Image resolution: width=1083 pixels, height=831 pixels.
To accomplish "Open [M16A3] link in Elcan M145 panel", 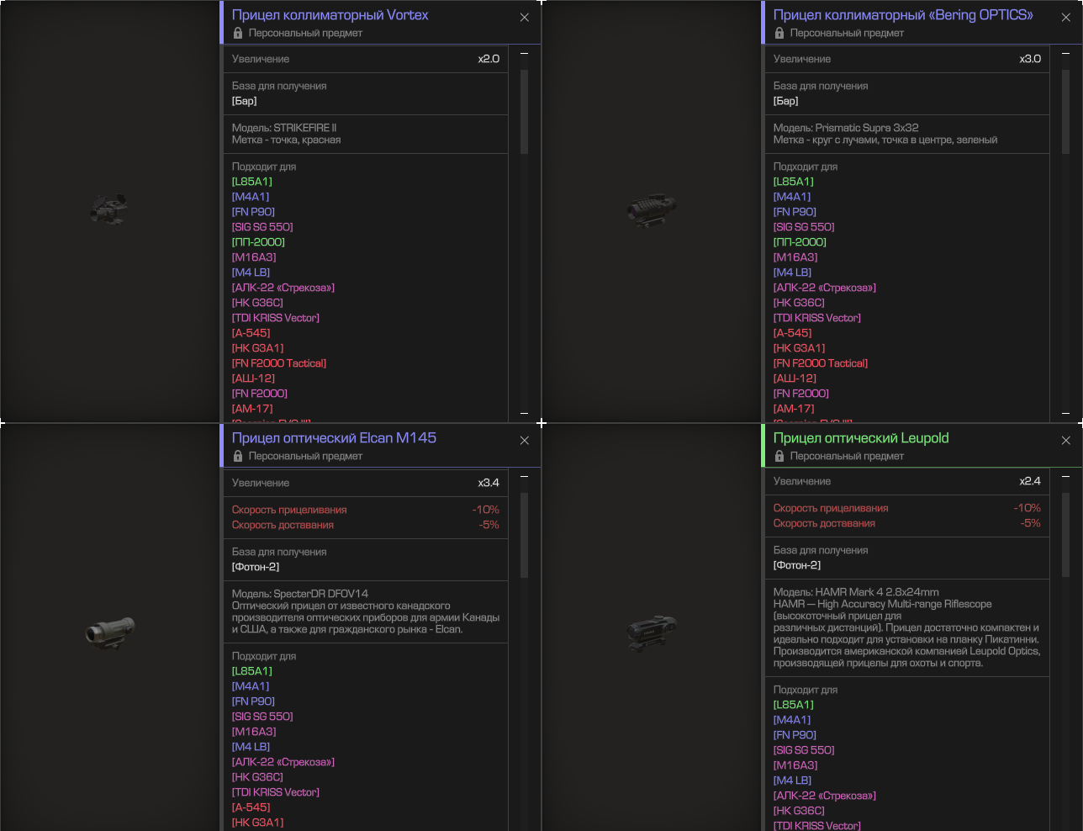I will click(254, 732).
